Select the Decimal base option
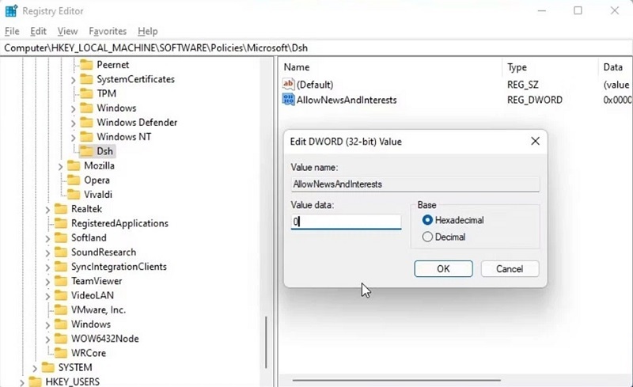 [428, 237]
